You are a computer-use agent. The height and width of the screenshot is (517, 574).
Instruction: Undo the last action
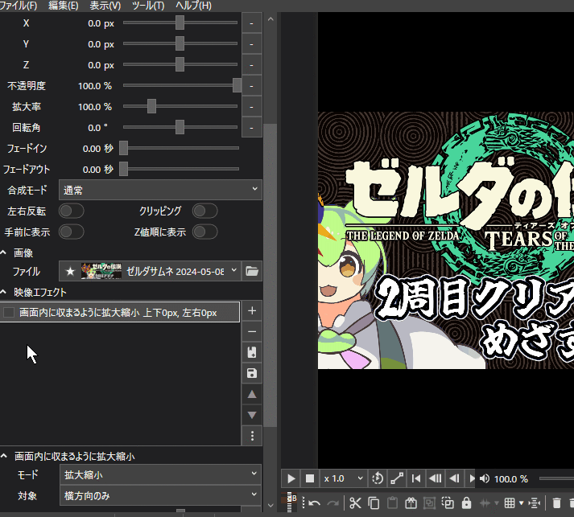[314, 503]
